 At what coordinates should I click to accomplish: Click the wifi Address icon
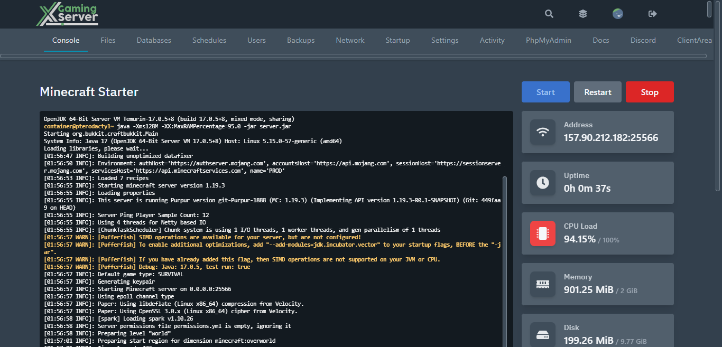(x=542, y=132)
